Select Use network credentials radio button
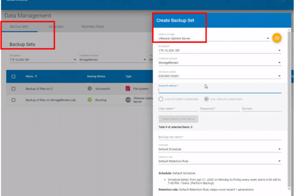294x196 pixels. click(x=206, y=99)
